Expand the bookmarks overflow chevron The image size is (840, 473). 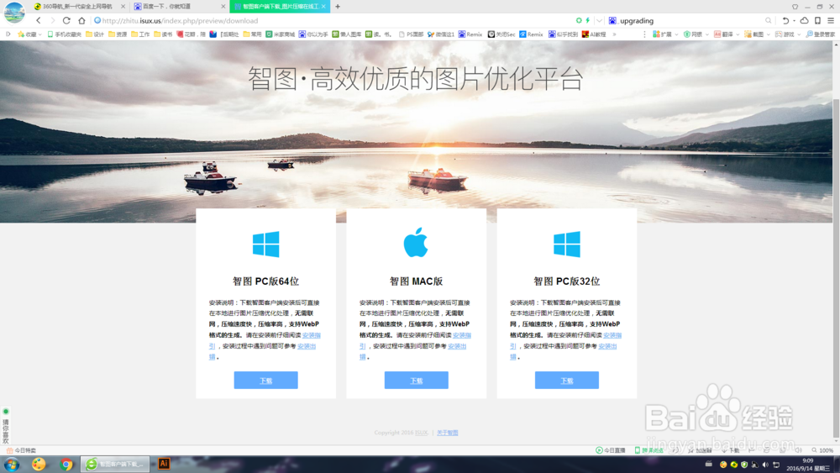click(x=615, y=34)
